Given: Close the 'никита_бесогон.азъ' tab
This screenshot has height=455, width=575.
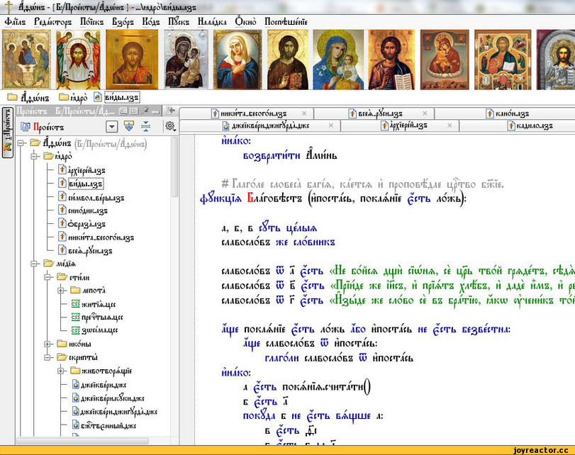Looking at the screenshot, I should point(303,113).
